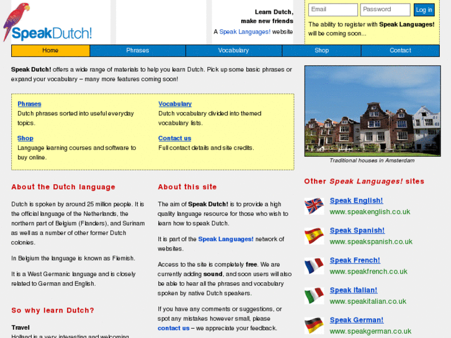Click the Amsterdam houses photo
Viewport: 451px width, 338px height.
[372, 111]
